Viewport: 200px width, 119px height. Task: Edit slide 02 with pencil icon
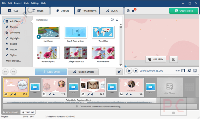click(50, 94)
